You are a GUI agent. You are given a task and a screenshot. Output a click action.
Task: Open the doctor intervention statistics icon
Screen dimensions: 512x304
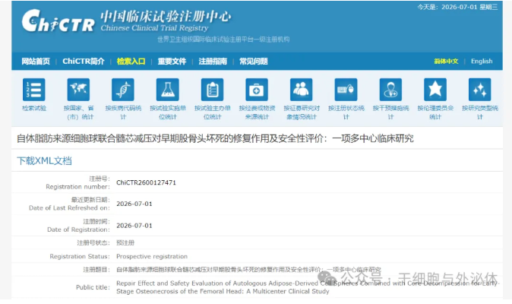point(390,90)
